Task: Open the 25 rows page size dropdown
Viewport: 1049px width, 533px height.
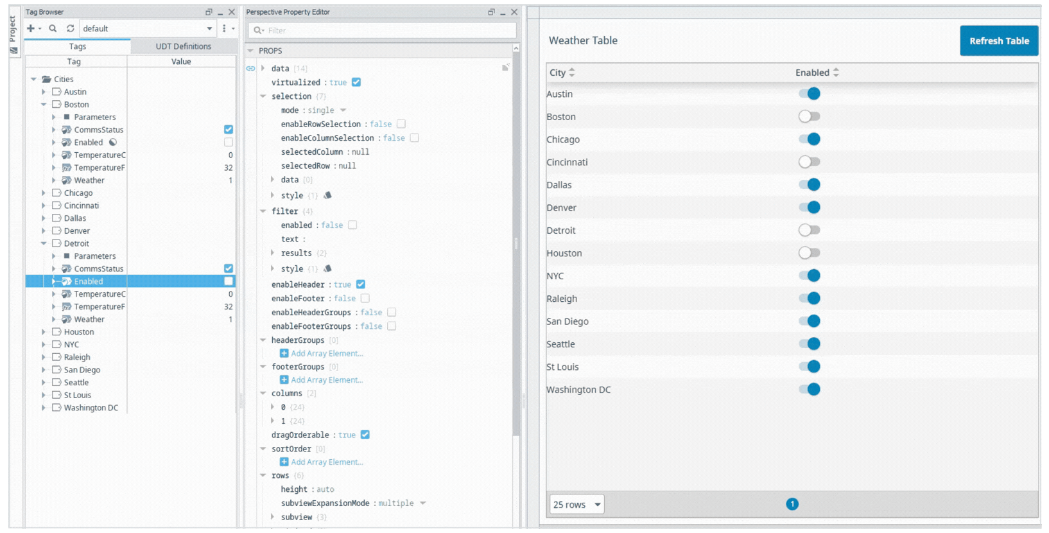Action: click(577, 504)
